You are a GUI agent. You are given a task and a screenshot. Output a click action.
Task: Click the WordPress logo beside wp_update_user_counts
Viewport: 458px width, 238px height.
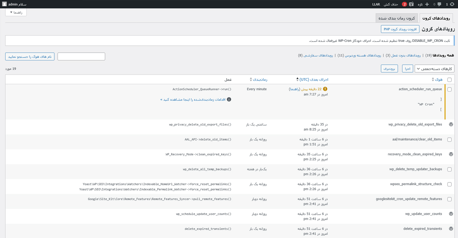click(451, 214)
